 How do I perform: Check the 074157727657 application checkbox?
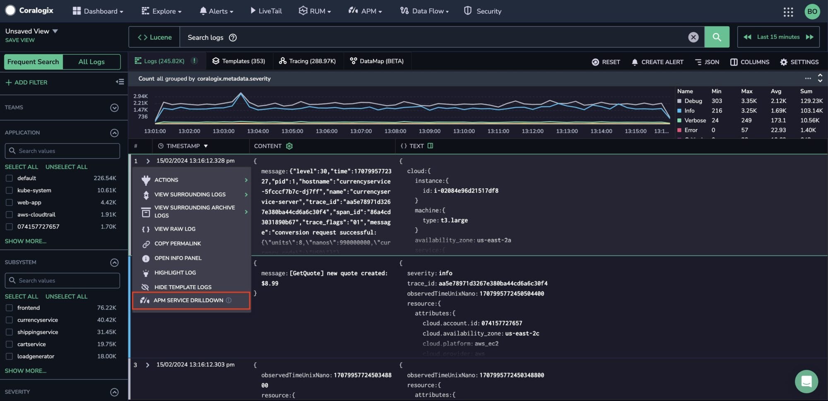pyautogui.click(x=9, y=227)
